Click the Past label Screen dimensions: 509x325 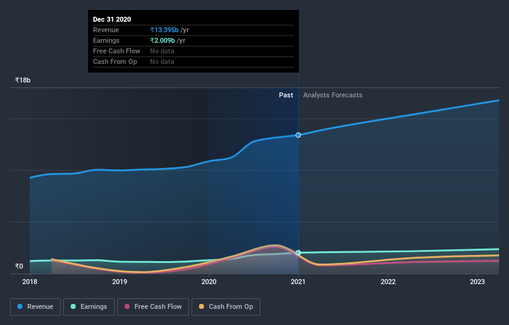pos(286,95)
